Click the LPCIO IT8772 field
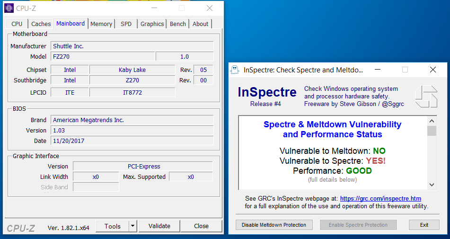Screen dimensions: 450x239 coord(132,92)
